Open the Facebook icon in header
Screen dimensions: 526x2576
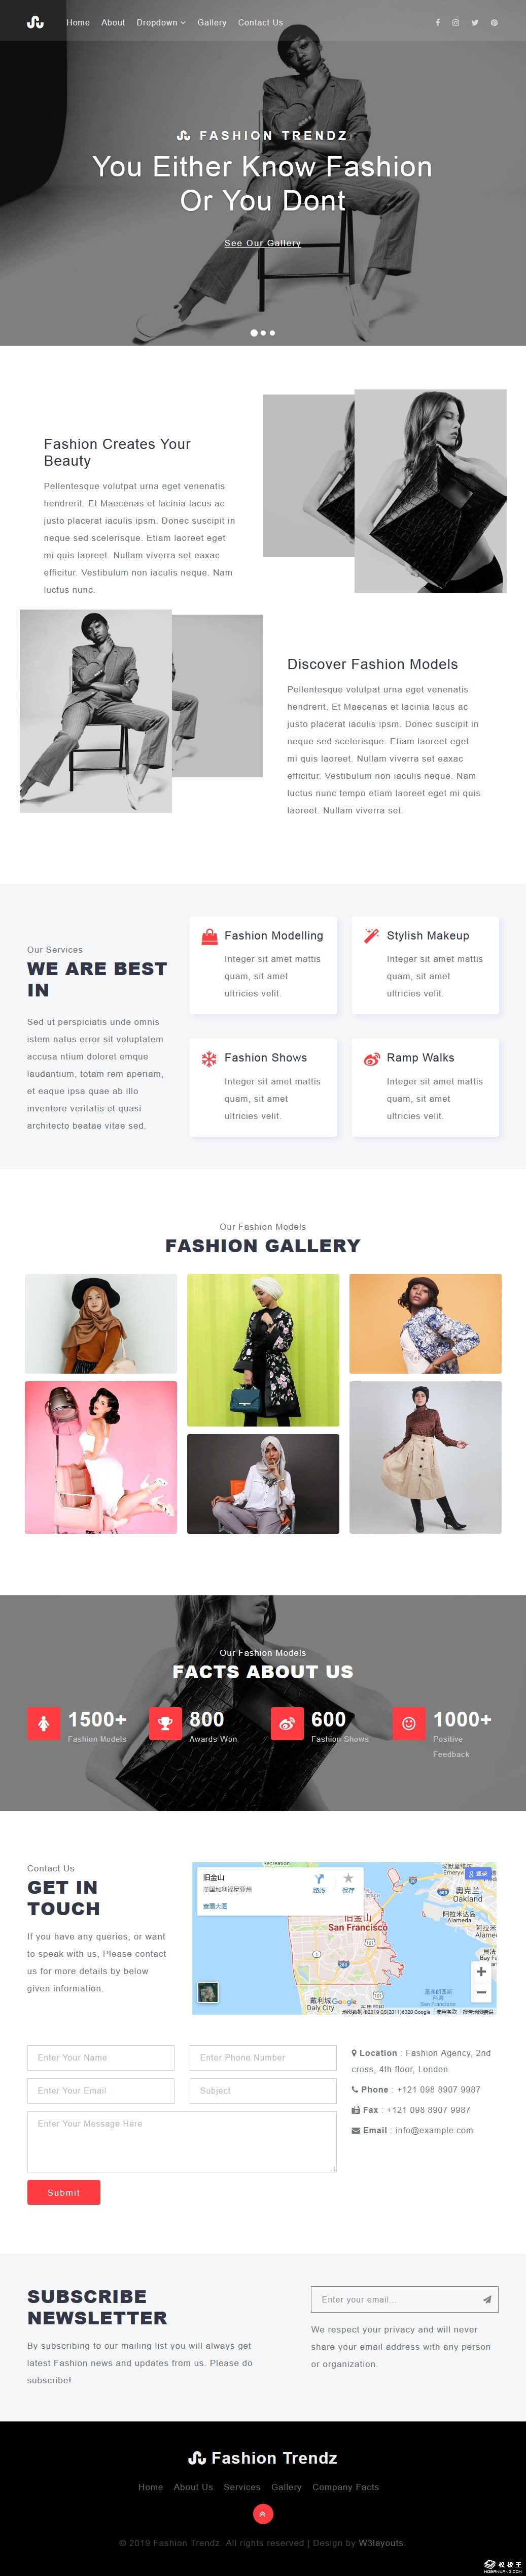[x=437, y=22]
